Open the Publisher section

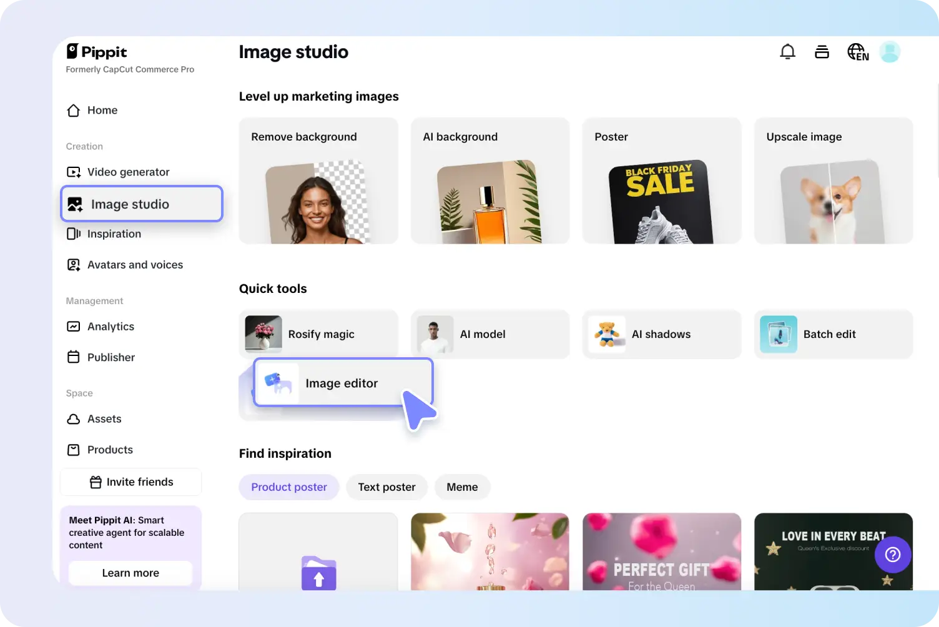[111, 357]
